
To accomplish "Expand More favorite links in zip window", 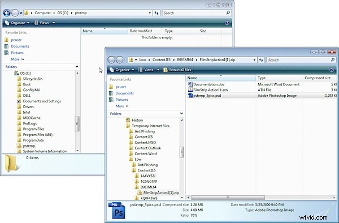I will [x=122, y=106].
